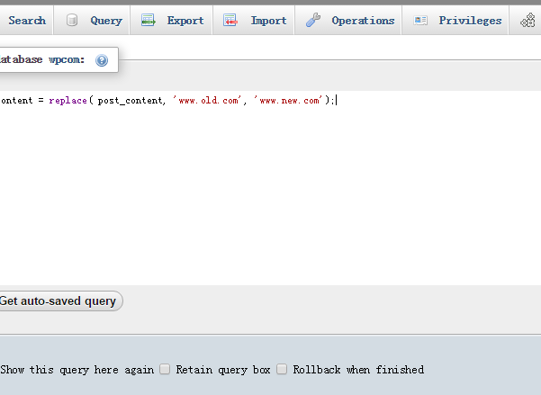Enable the Retain query box checkbox
This screenshot has width=541, height=395.
pos(165,369)
